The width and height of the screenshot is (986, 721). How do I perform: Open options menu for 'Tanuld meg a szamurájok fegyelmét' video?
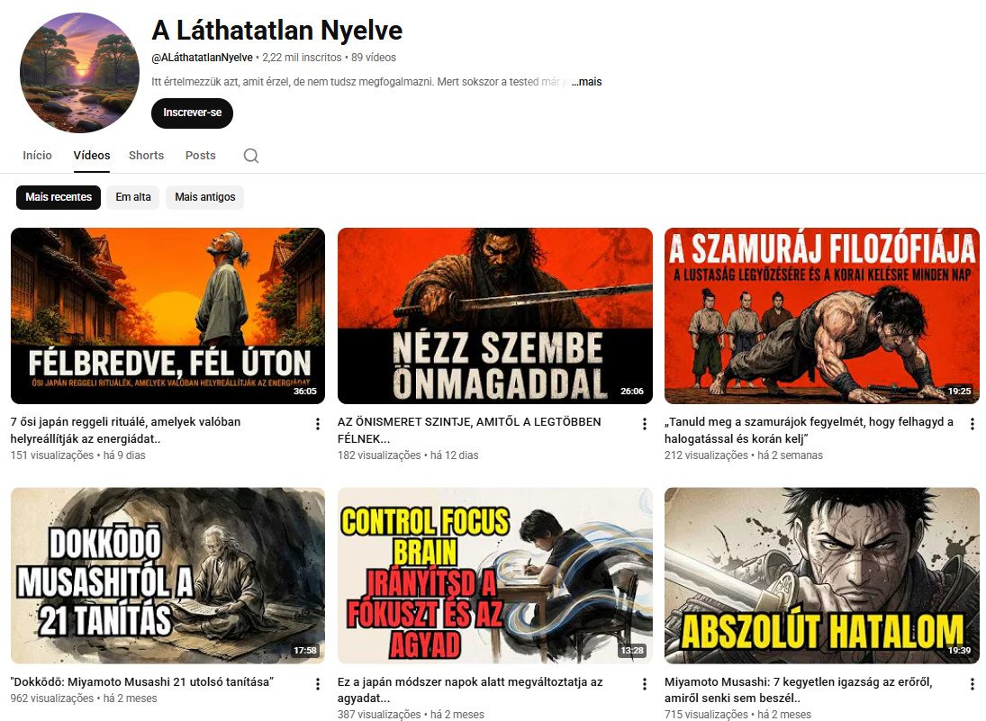(972, 424)
